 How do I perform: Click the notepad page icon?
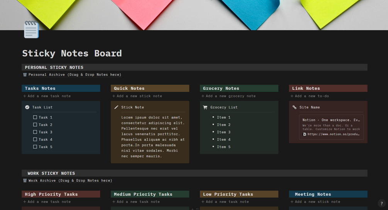pos(31,29)
